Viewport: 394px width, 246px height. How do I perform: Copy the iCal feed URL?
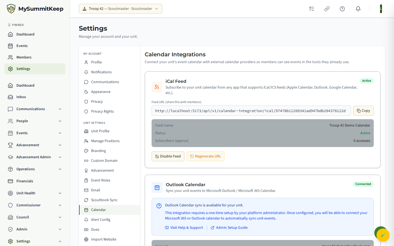363,111
